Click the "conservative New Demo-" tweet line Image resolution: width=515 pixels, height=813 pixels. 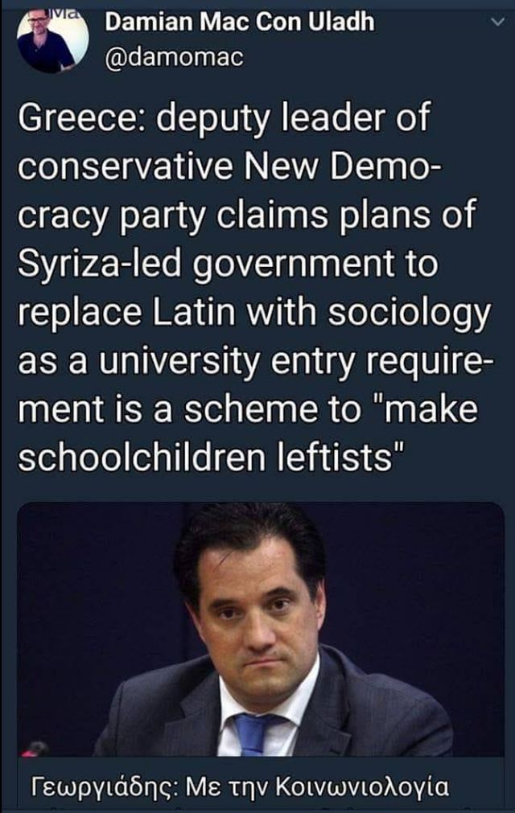tap(230, 167)
